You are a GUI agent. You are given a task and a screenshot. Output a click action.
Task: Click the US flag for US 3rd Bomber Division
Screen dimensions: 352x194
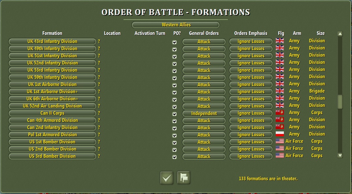280,156
